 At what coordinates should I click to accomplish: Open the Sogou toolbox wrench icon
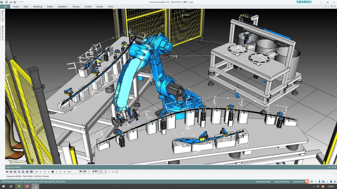pyautogui.click(x=335, y=182)
